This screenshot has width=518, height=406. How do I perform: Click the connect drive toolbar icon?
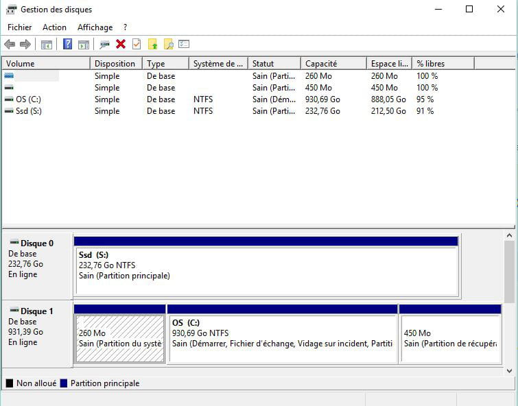104,45
